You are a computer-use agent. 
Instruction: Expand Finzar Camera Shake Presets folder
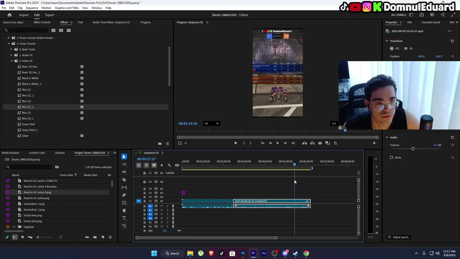(x=8, y=38)
